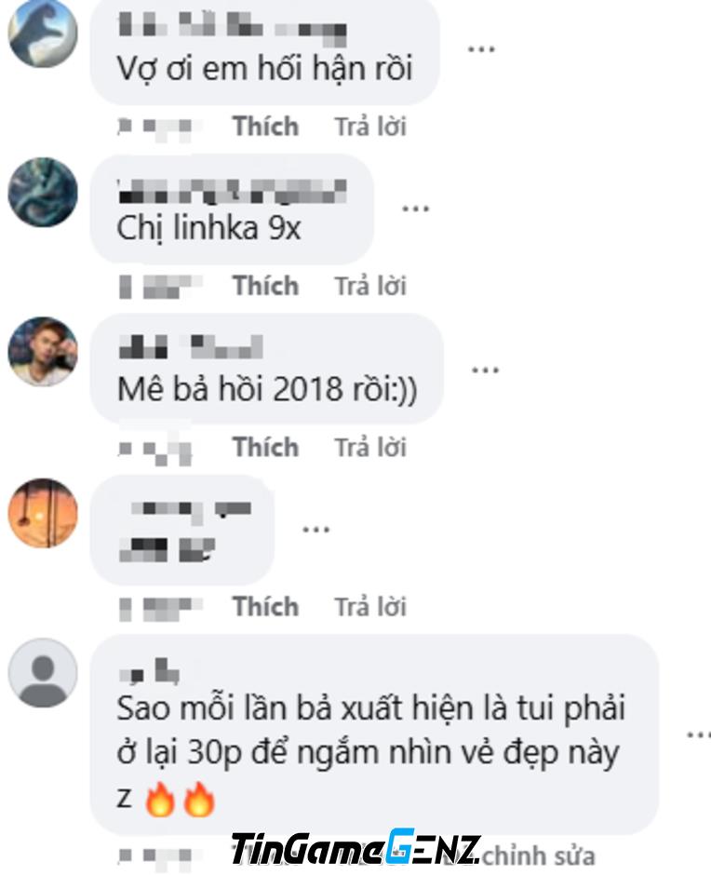Open three-dot menu beside the fully blurred comment
Viewport: 711px width, 875px height.
(x=315, y=530)
